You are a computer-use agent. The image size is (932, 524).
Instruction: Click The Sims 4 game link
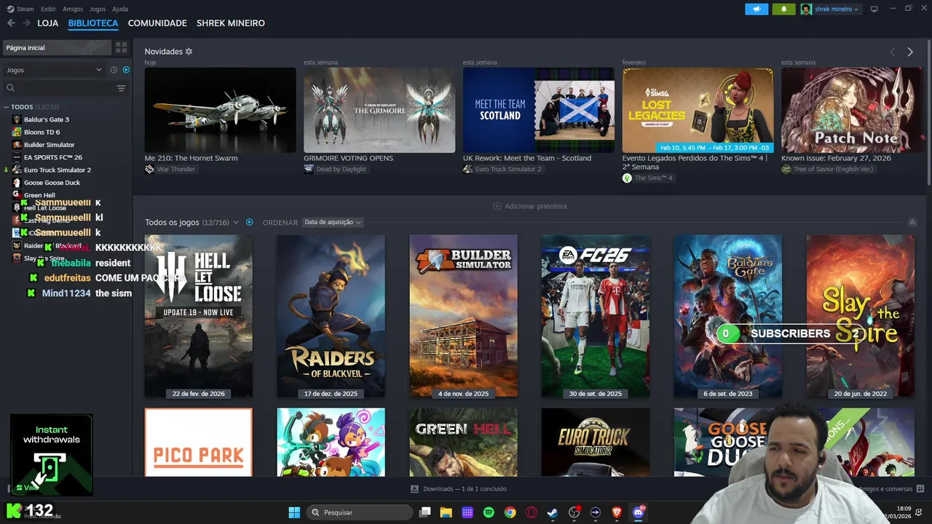[653, 178]
